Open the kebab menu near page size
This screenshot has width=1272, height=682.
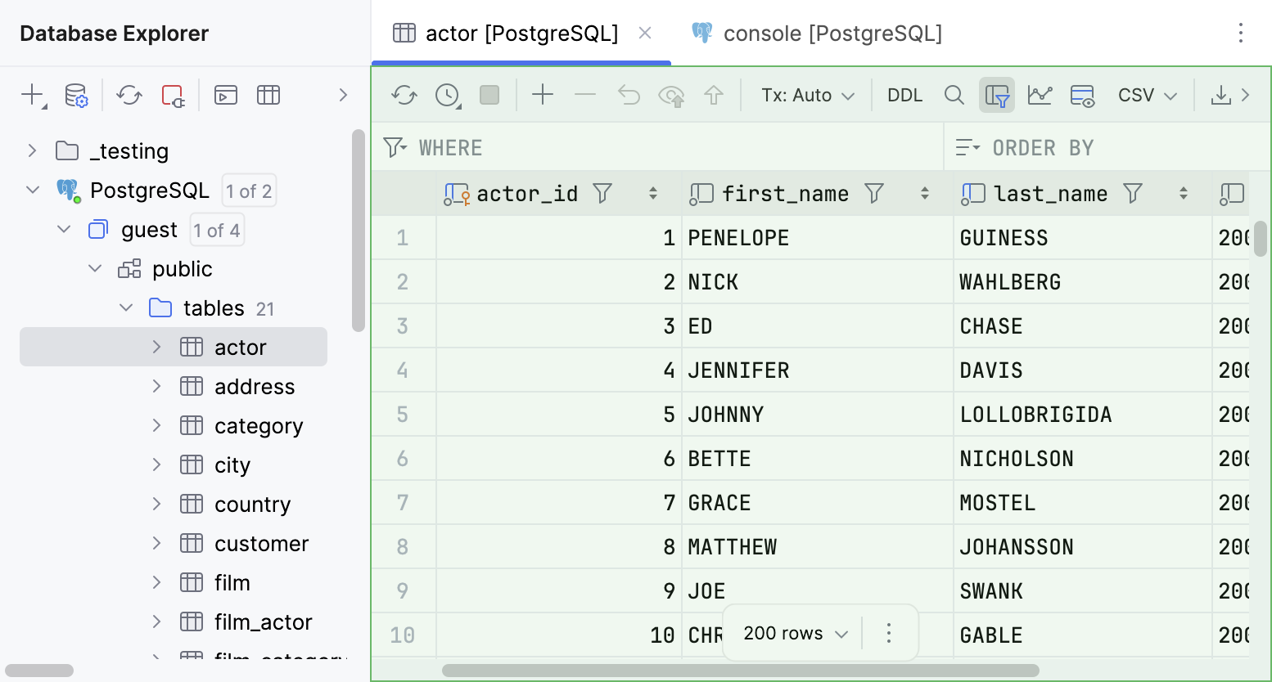(x=889, y=633)
